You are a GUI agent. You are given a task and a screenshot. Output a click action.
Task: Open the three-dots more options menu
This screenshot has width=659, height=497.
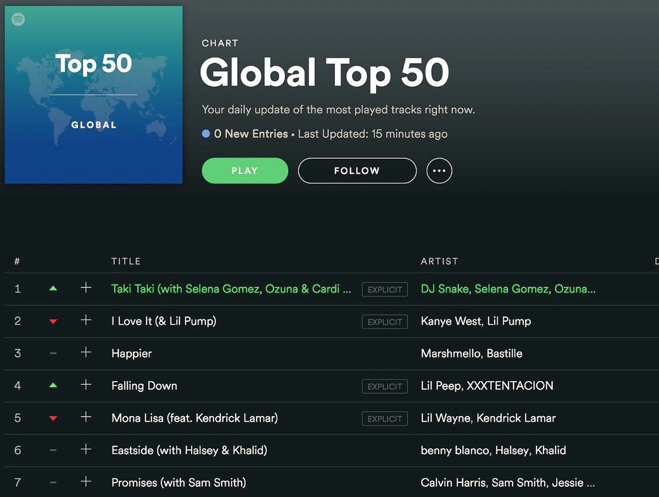tap(439, 171)
